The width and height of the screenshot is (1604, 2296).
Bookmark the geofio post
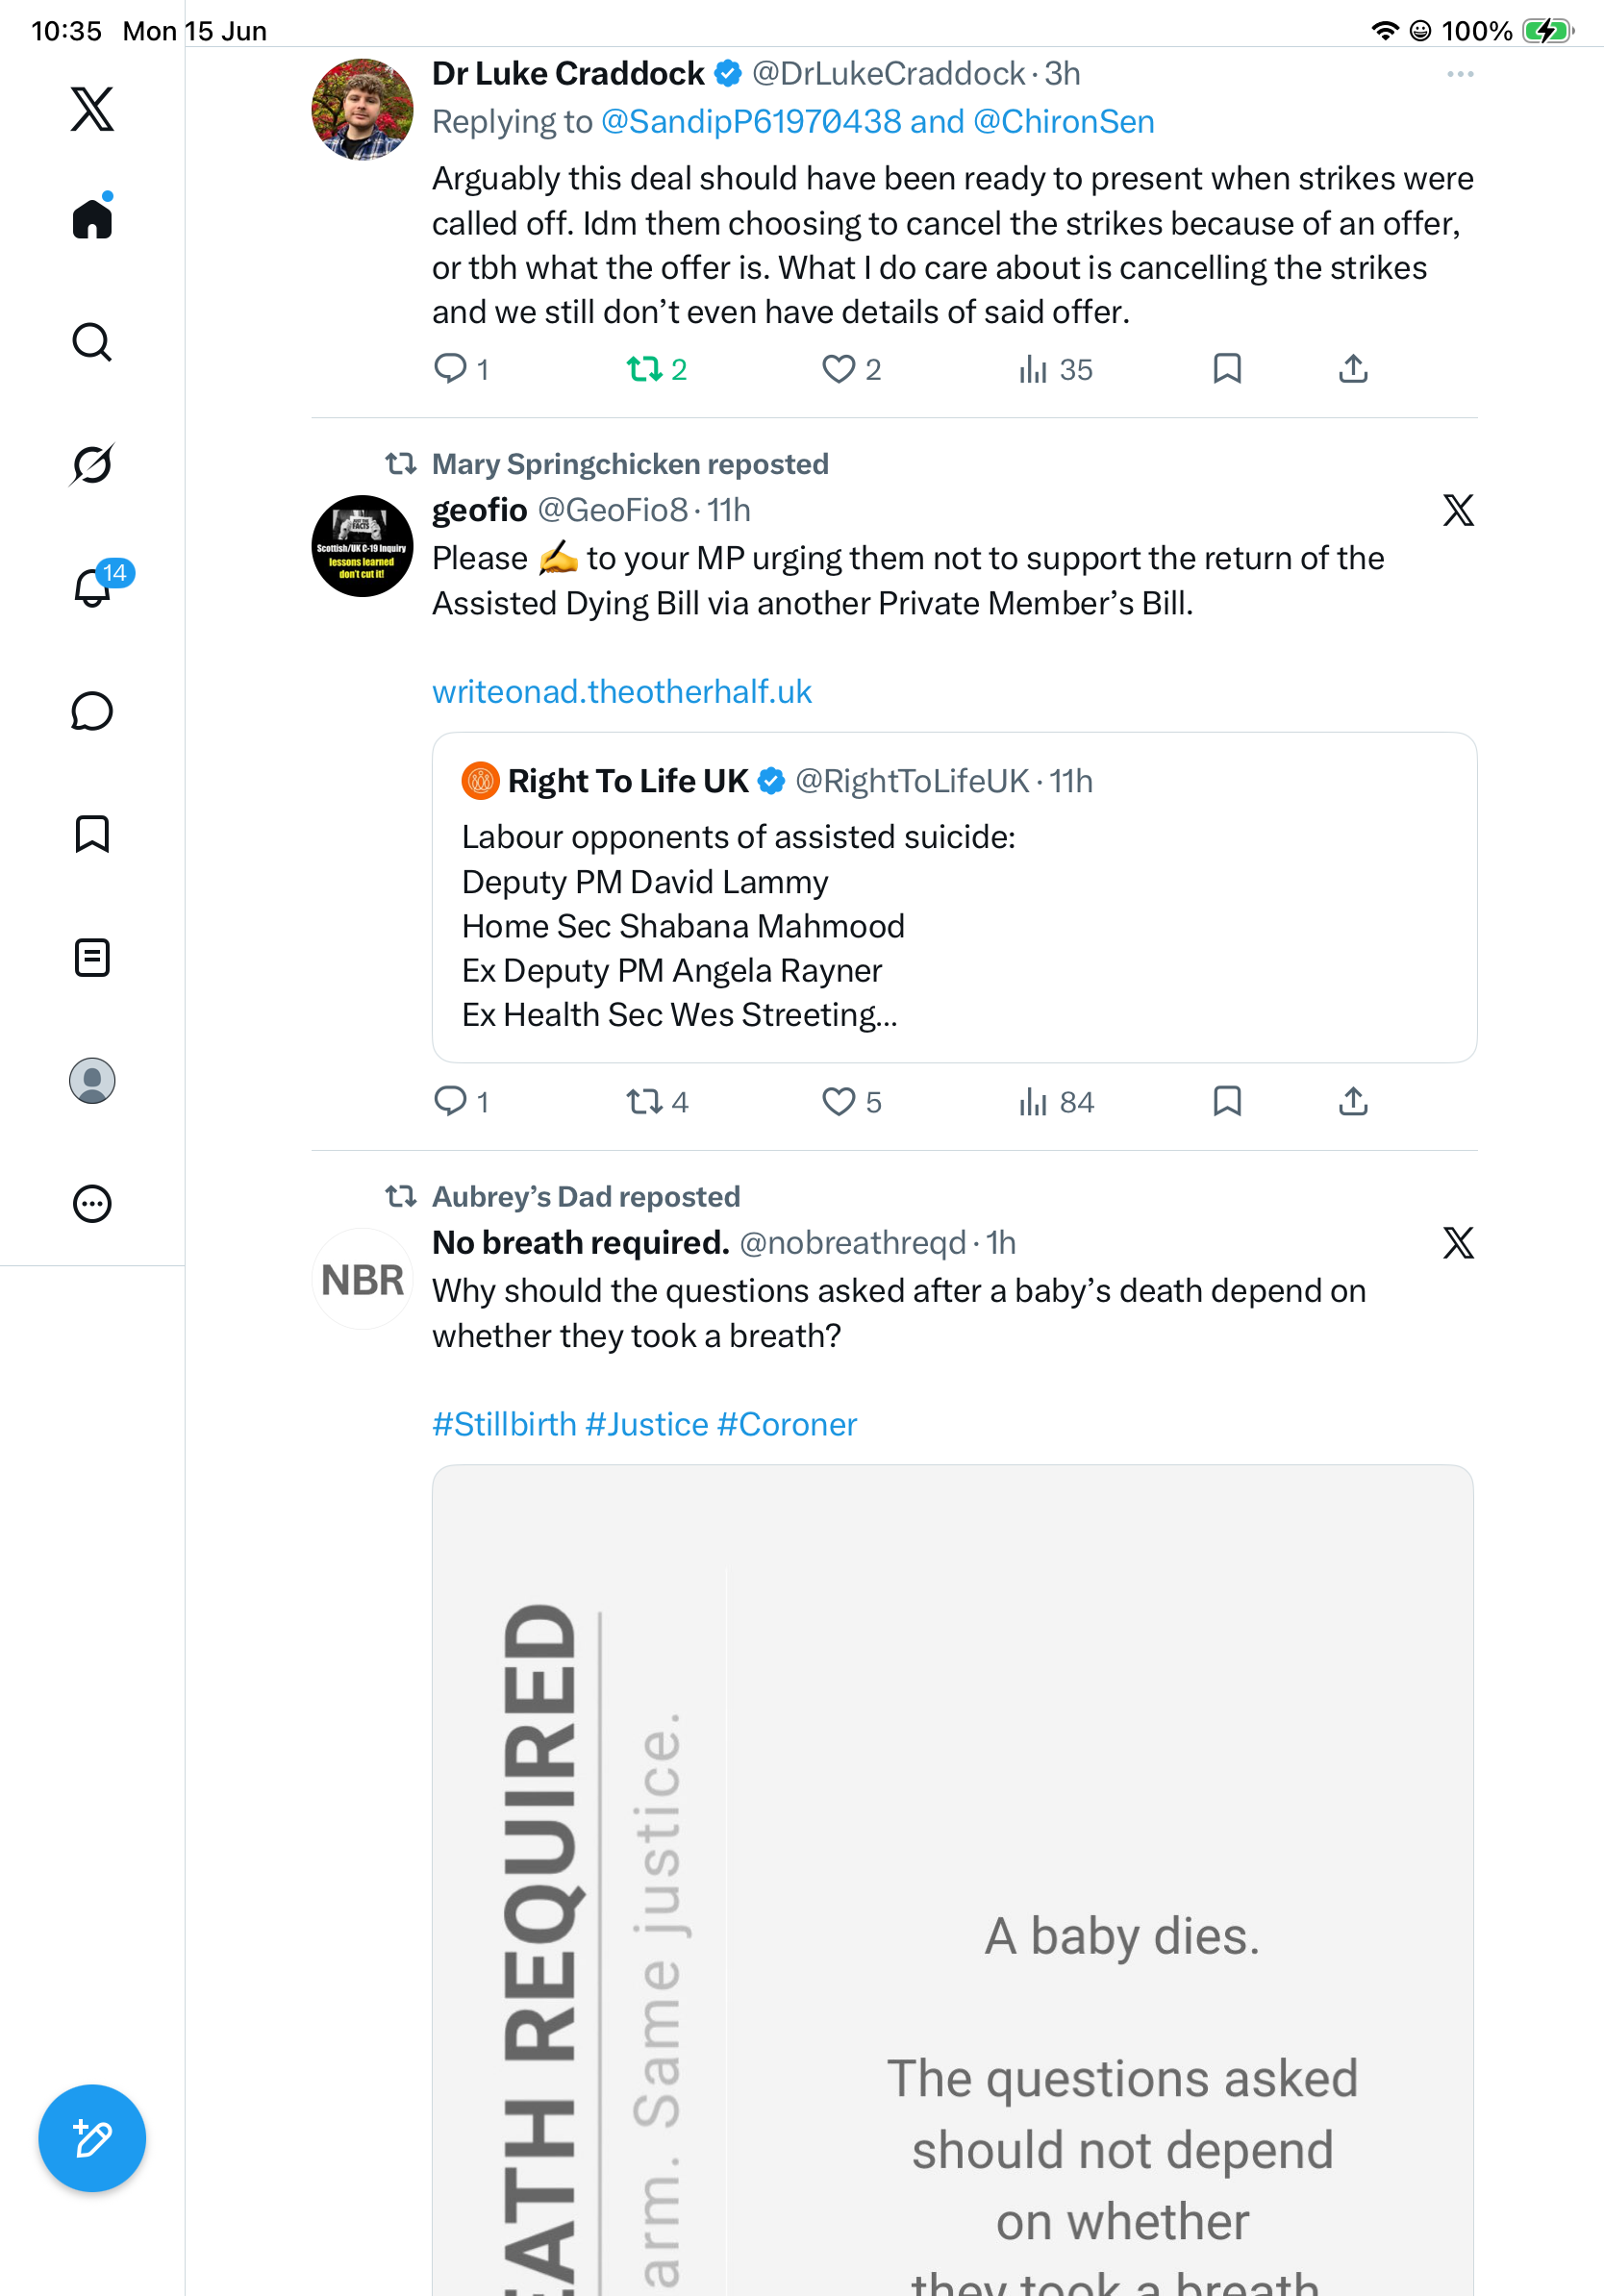[1226, 1101]
